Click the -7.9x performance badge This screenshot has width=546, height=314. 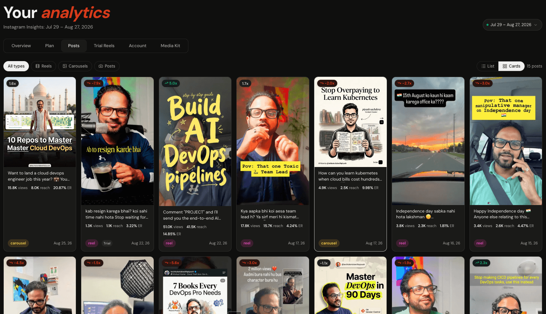[x=93, y=83]
